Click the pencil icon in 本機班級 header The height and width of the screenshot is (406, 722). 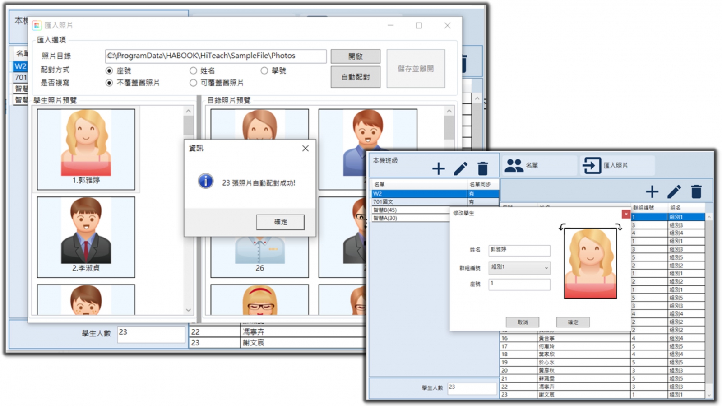pos(460,168)
